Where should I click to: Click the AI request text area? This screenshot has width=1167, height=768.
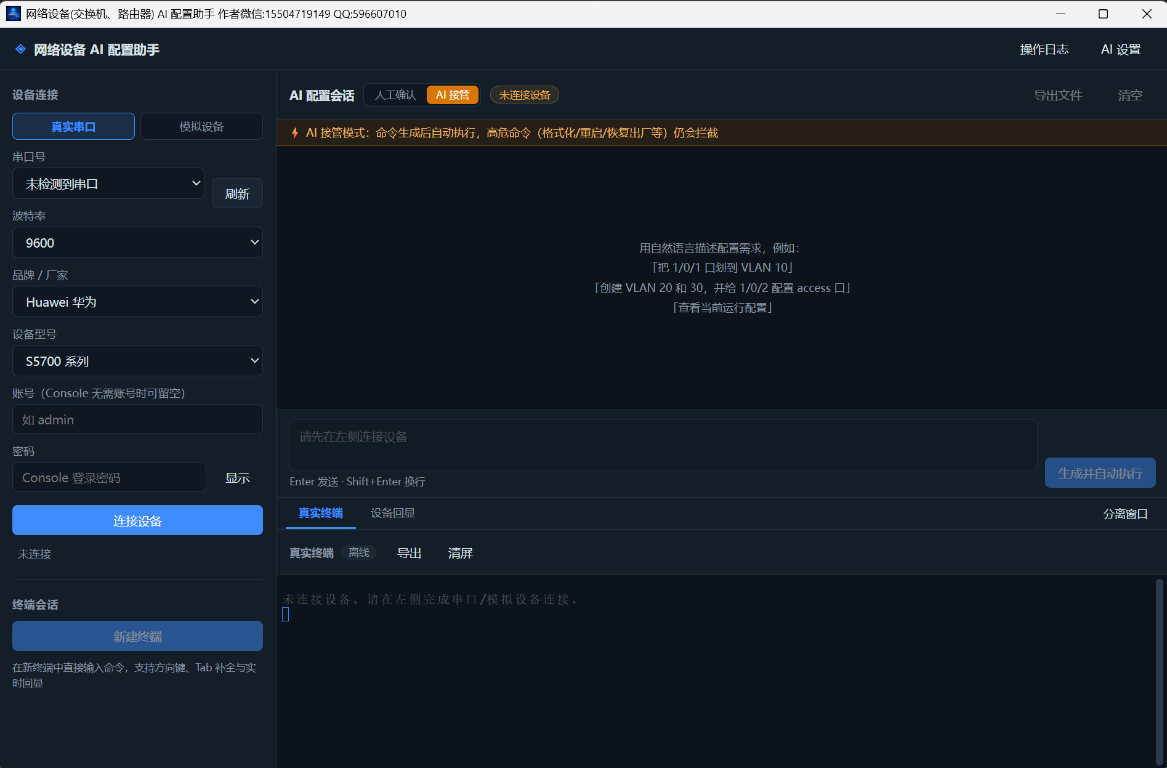[663, 445]
